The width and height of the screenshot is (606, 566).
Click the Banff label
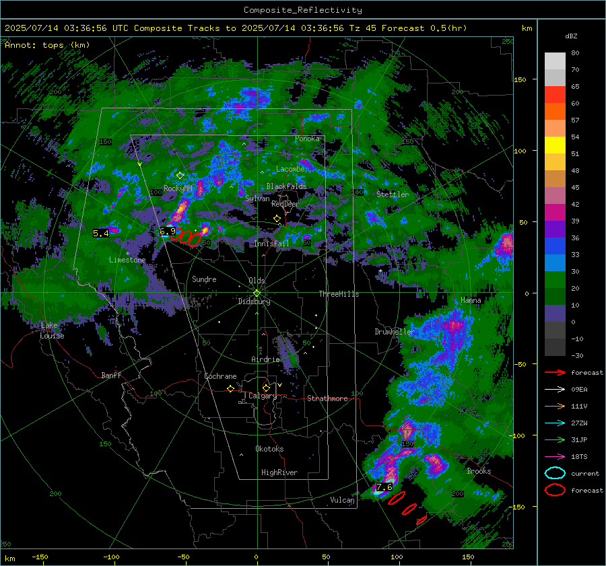(x=111, y=375)
